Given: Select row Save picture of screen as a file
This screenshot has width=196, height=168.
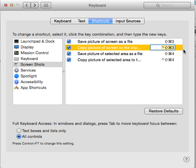Looking at the screenshot, I should (124, 41).
